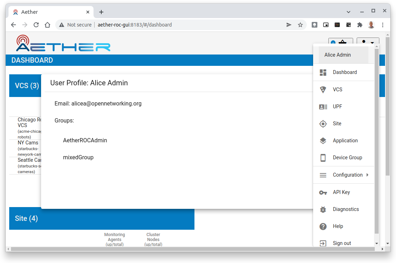This screenshot has width=396, height=263.
Task: Click the UPF icon in the menu
Action: click(323, 107)
